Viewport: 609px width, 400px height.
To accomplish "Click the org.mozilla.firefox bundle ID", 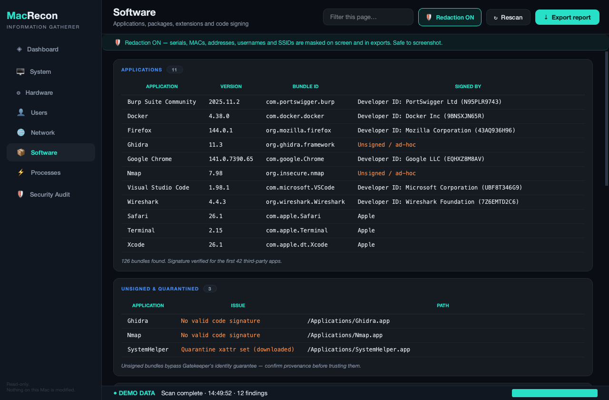I will (298, 130).
